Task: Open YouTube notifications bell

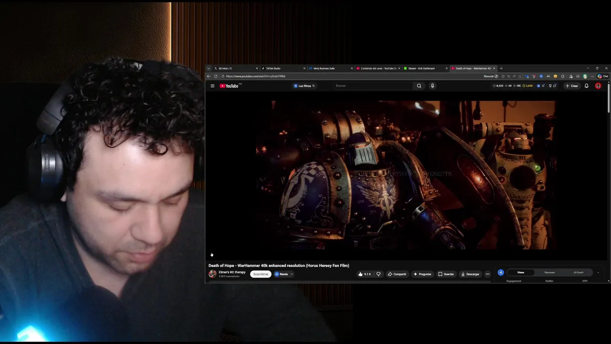Action: coord(587,86)
